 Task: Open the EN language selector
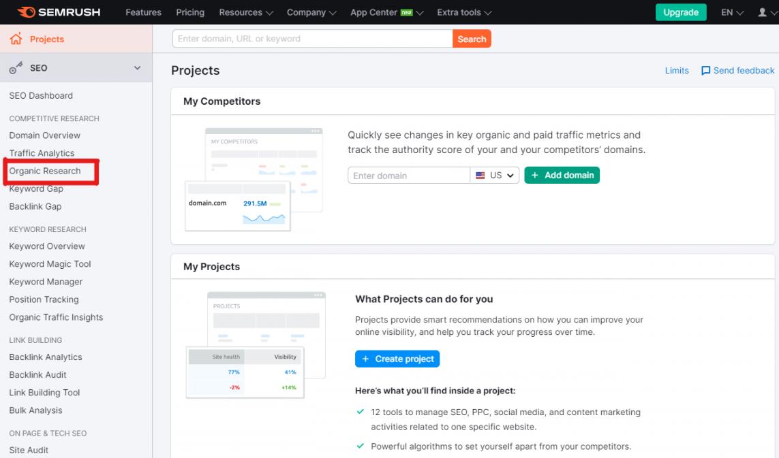coord(731,12)
